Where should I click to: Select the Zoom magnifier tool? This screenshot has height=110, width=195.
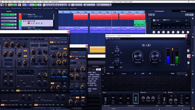55,5
